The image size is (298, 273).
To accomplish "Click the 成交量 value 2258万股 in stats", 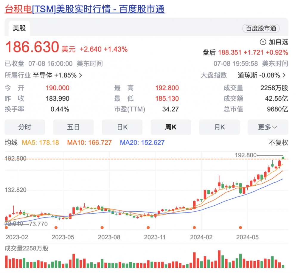I will tap(274, 88).
